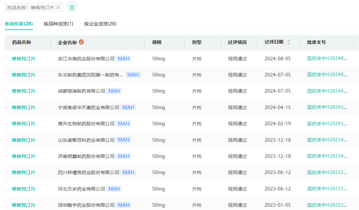This screenshot has width=359, height=210.
Task: Switch to 按企业浏览(28) tab
Action: point(100,24)
